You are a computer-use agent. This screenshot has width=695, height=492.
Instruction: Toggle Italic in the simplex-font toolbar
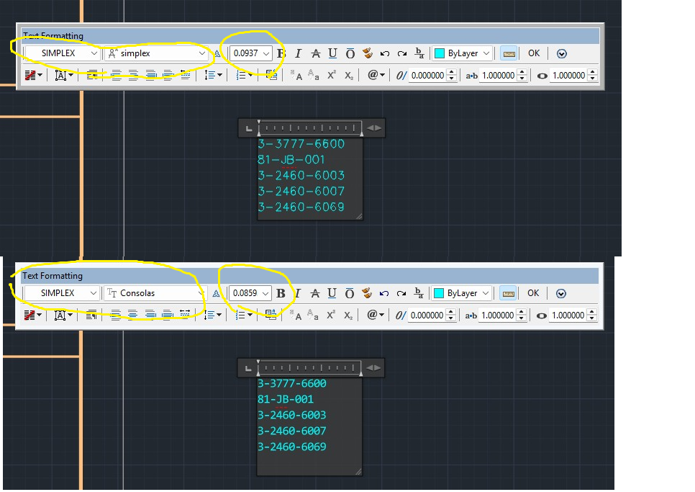click(299, 54)
